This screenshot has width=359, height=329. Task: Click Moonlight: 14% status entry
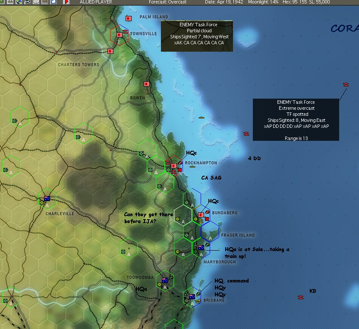tap(263, 2)
